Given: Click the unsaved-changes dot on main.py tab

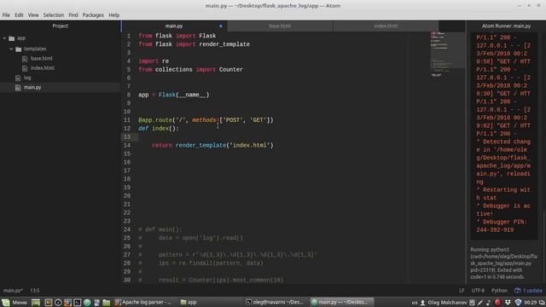Looking at the screenshot, I should click(x=221, y=26).
